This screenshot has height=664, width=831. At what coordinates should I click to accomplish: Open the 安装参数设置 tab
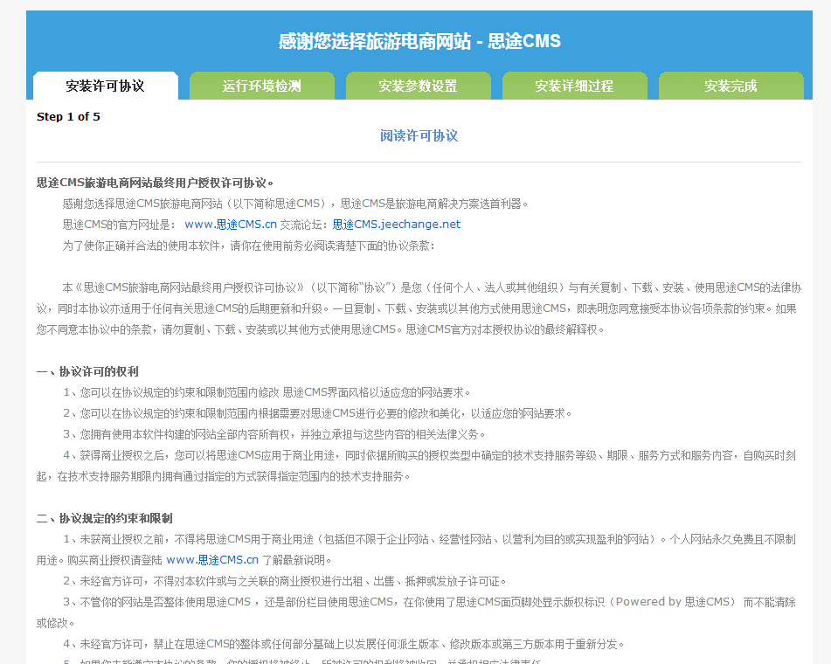click(x=419, y=86)
